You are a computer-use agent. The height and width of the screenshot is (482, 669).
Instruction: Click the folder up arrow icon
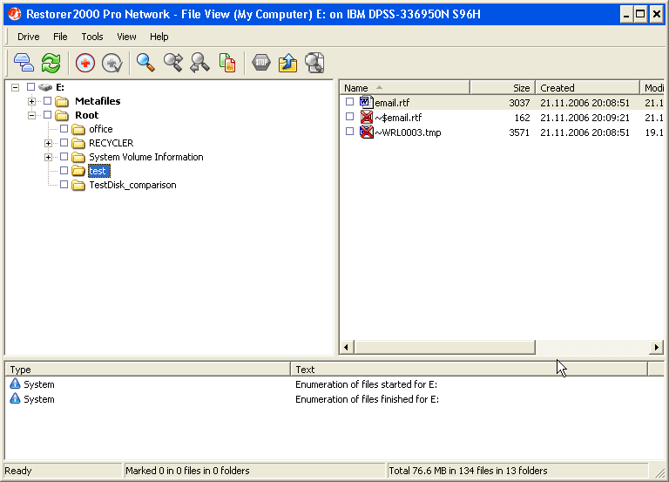click(288, 63)
